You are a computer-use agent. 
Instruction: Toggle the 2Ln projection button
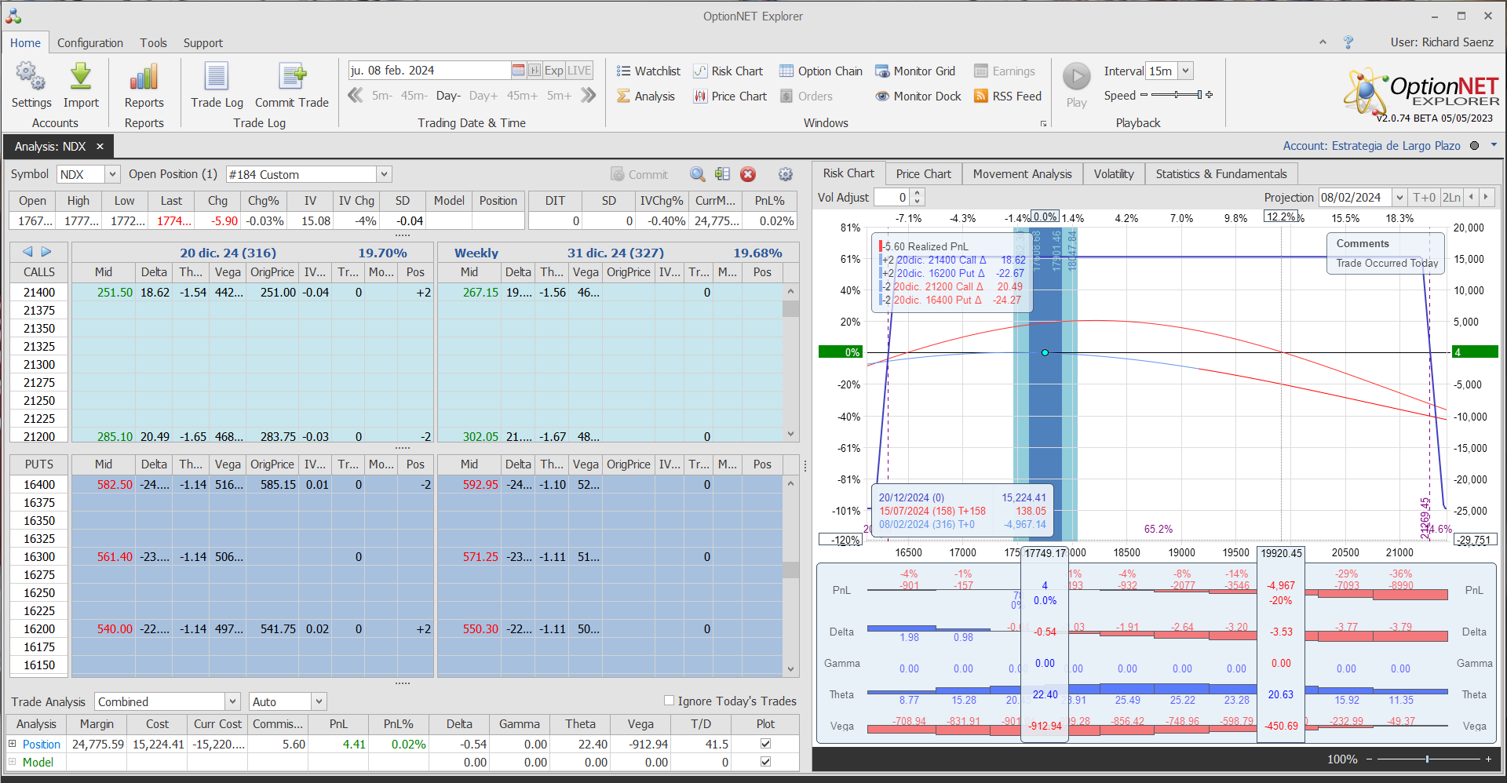[1452, 197]
